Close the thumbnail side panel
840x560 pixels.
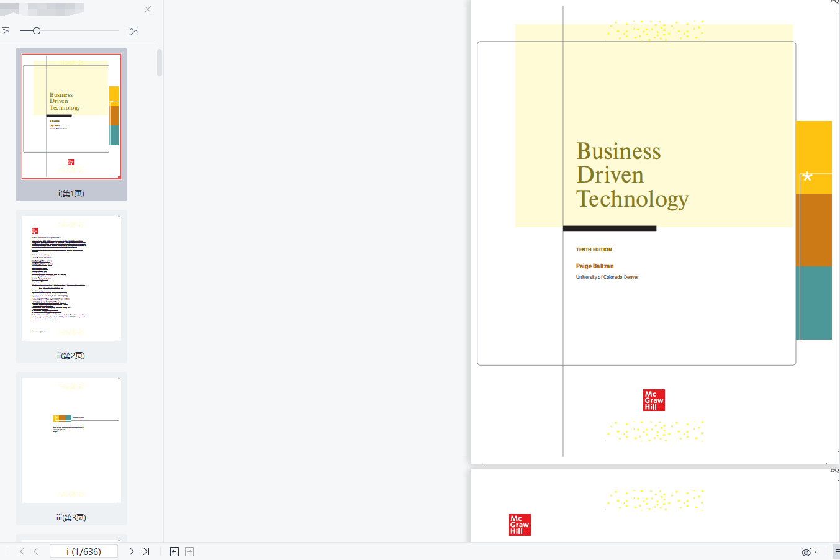click(148, 9)
